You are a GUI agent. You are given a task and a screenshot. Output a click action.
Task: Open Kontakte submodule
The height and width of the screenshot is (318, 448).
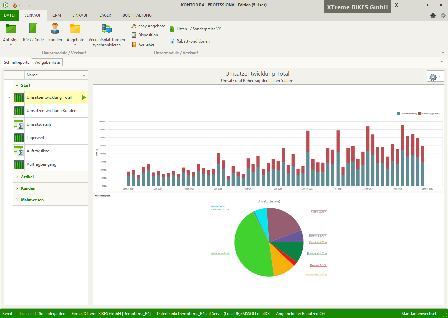[143, 44]
